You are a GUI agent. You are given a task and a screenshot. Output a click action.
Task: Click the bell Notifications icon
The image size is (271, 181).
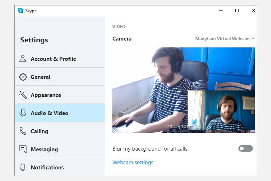pos(23,167)
